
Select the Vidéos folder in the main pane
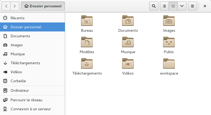tap(128, 64)
